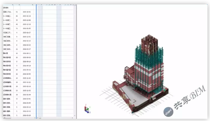This screenshot has height=121, width=210.
Task: Select the cell dated 2016-01-04
Action: pos(27,95)
